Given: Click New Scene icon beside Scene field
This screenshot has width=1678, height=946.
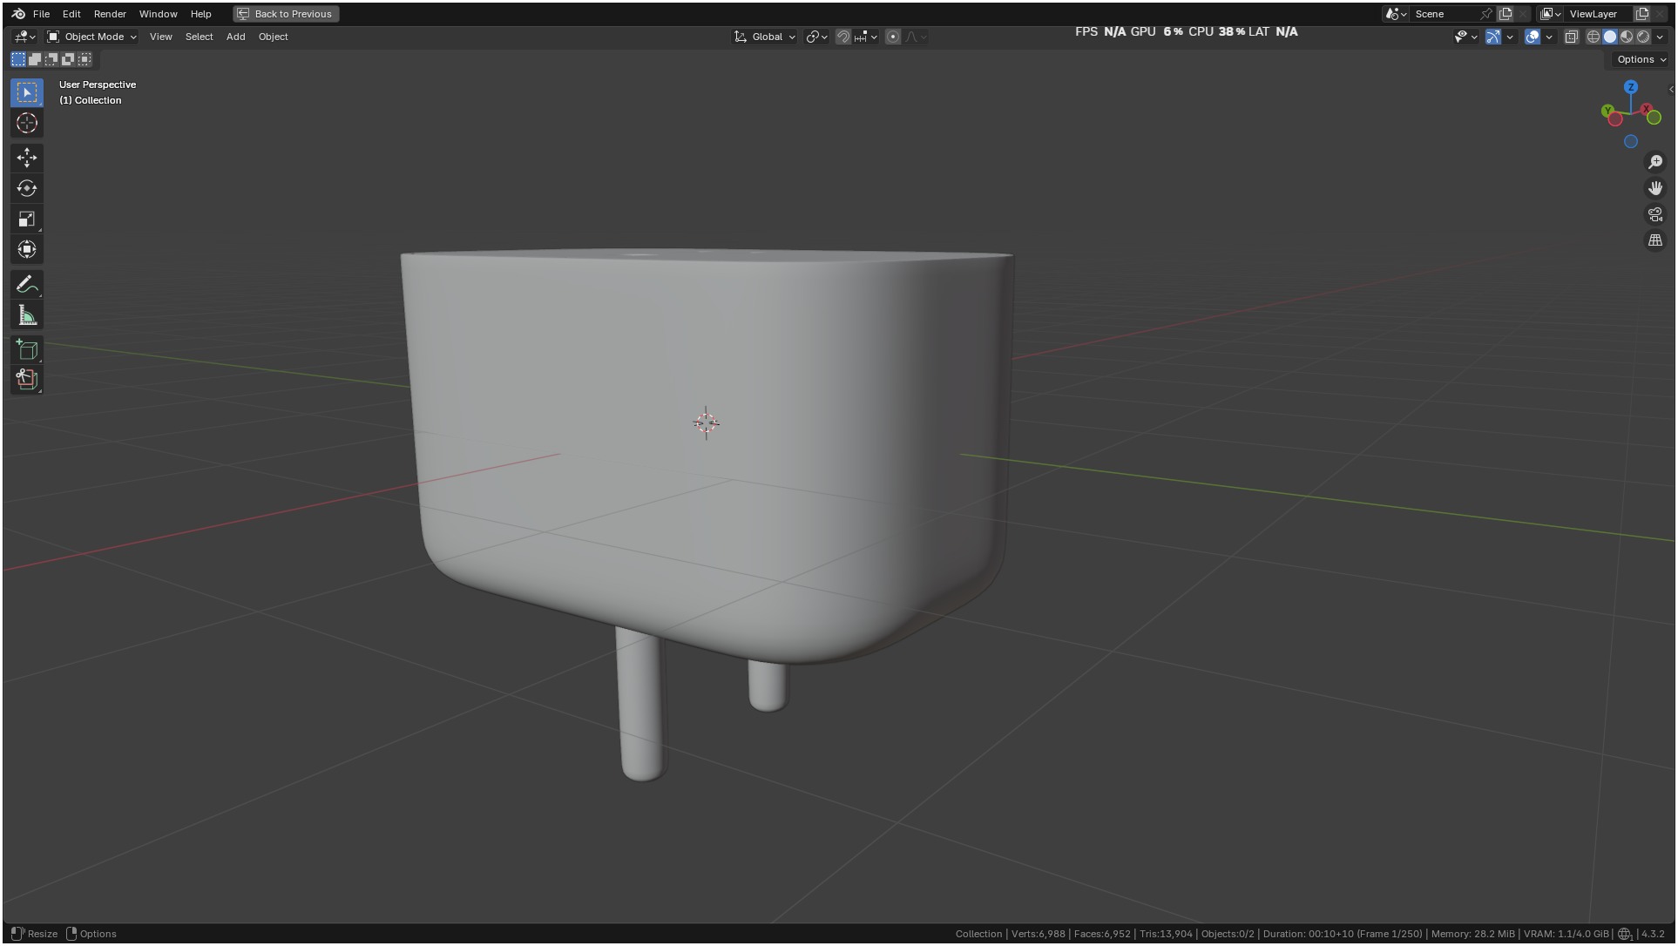Looking at the screenshot, I should coord(1505,14).
